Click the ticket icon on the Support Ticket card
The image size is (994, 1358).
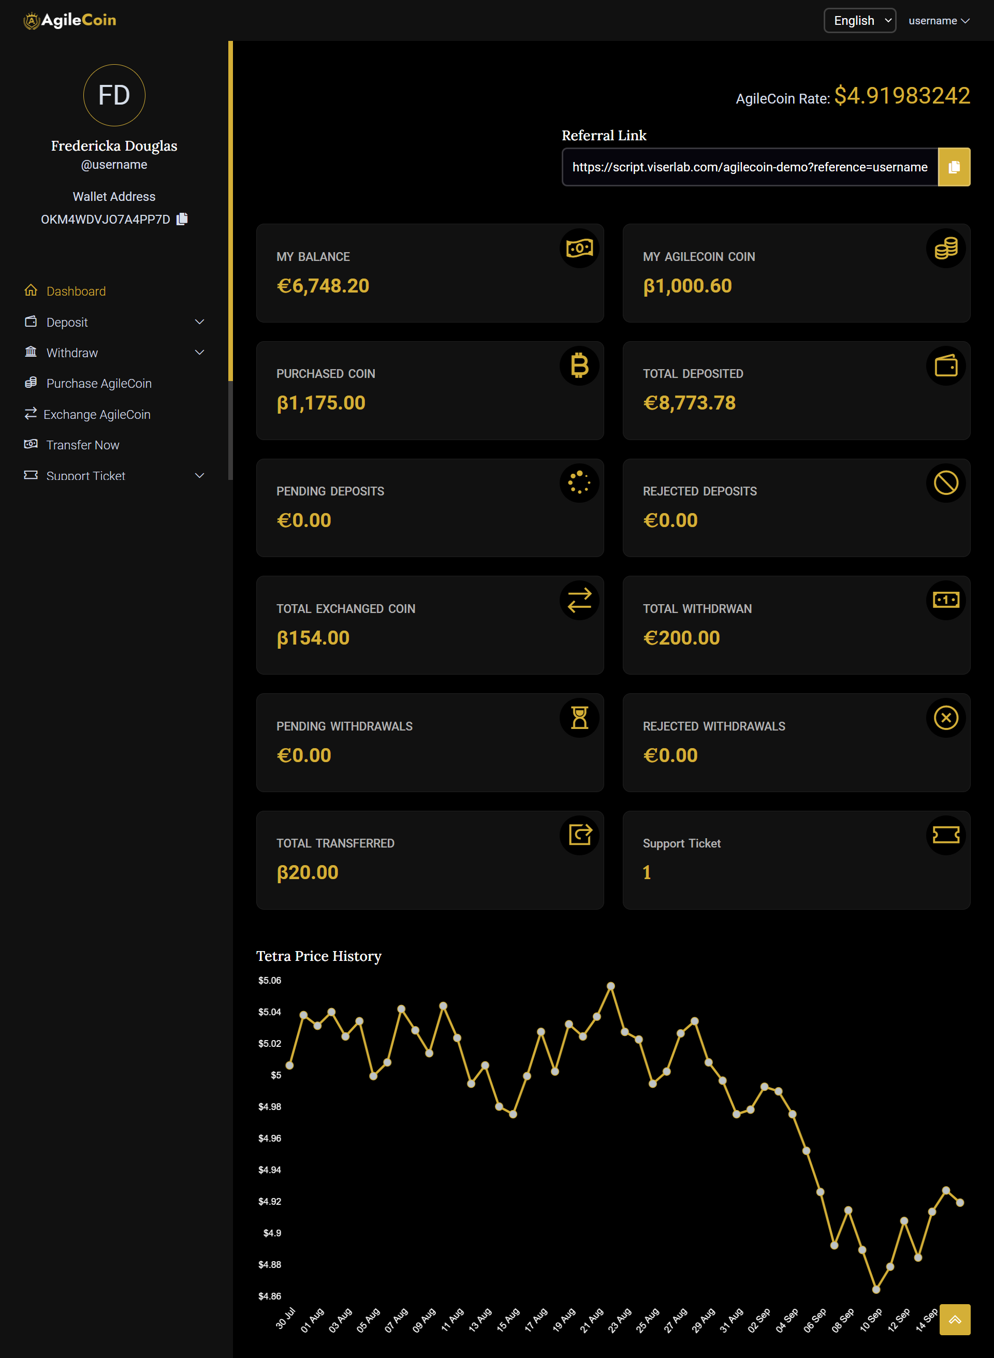(946, 835)
